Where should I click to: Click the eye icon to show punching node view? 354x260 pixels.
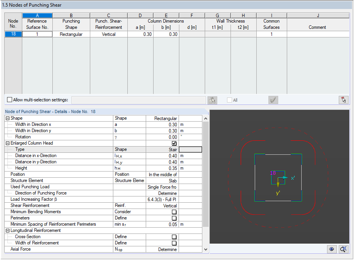coord(331,249)
